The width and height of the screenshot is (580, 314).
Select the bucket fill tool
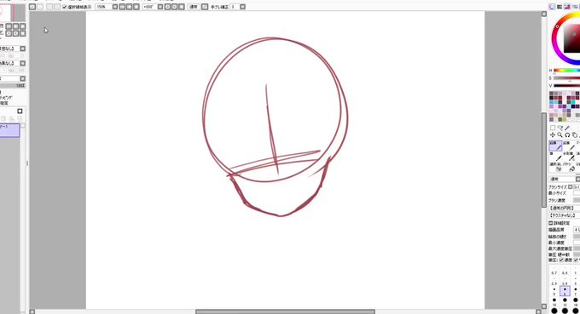(x=569, y=167)
